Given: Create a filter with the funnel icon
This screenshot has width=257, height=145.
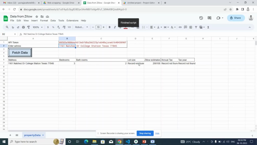Looking at the screenshot, I should [196, 27].
